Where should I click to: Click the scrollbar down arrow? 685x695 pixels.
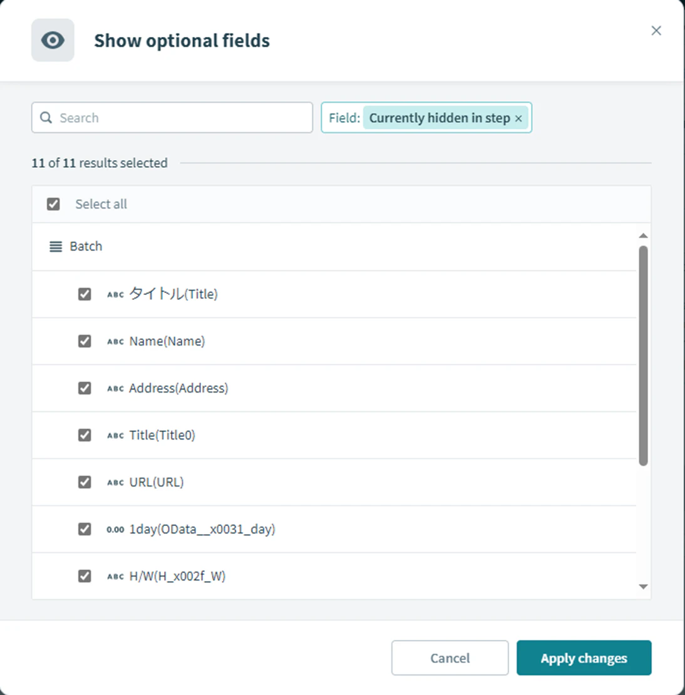point(643,587)
